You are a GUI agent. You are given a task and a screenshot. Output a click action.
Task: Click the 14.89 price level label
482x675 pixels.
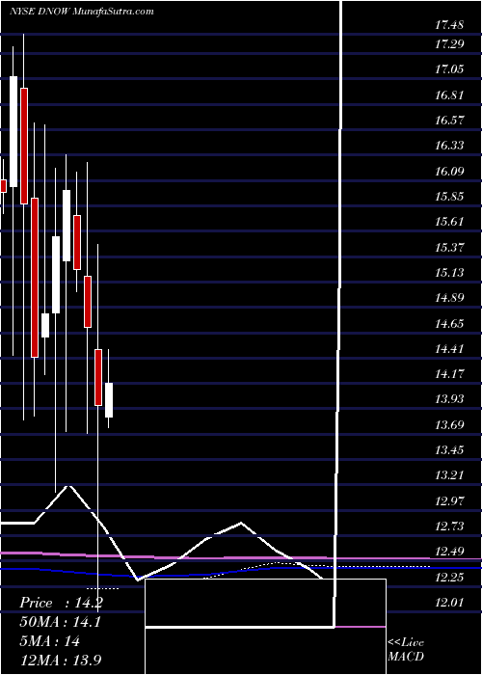449,298
